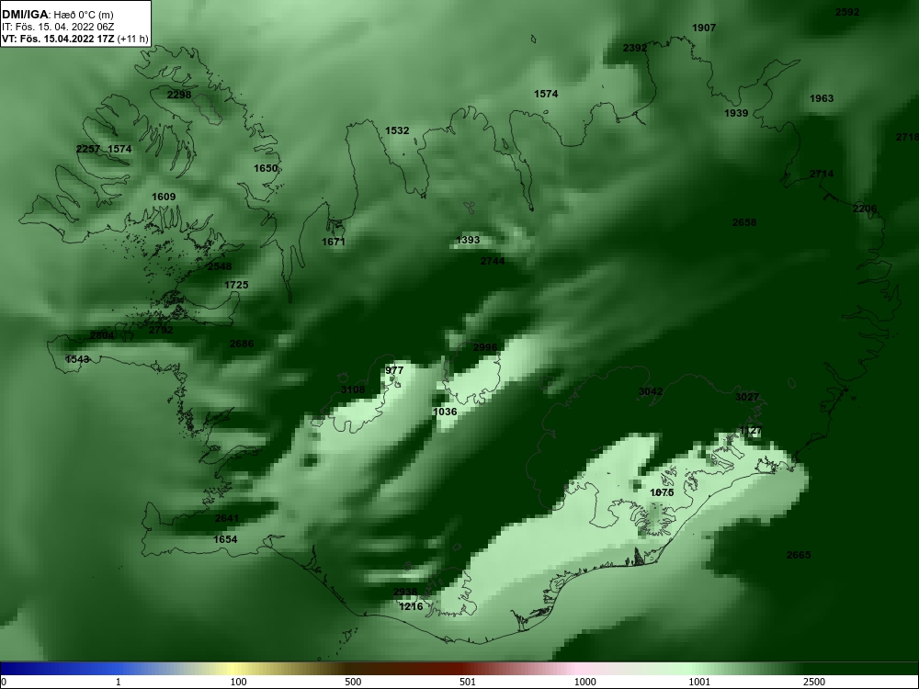Screen dimensions: 919x689
Task: Click the 2792 height value
Action: 161,330
